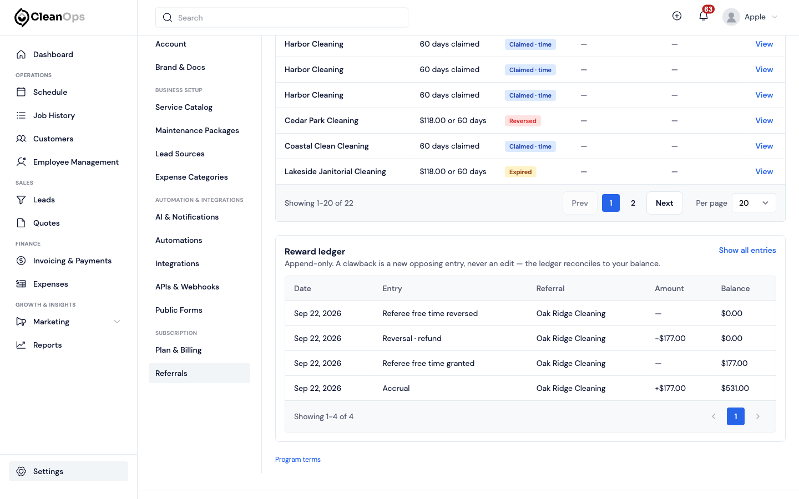Click Show all entries link
This screenshot has height=499, width=799.
click(x=747, y=250)
